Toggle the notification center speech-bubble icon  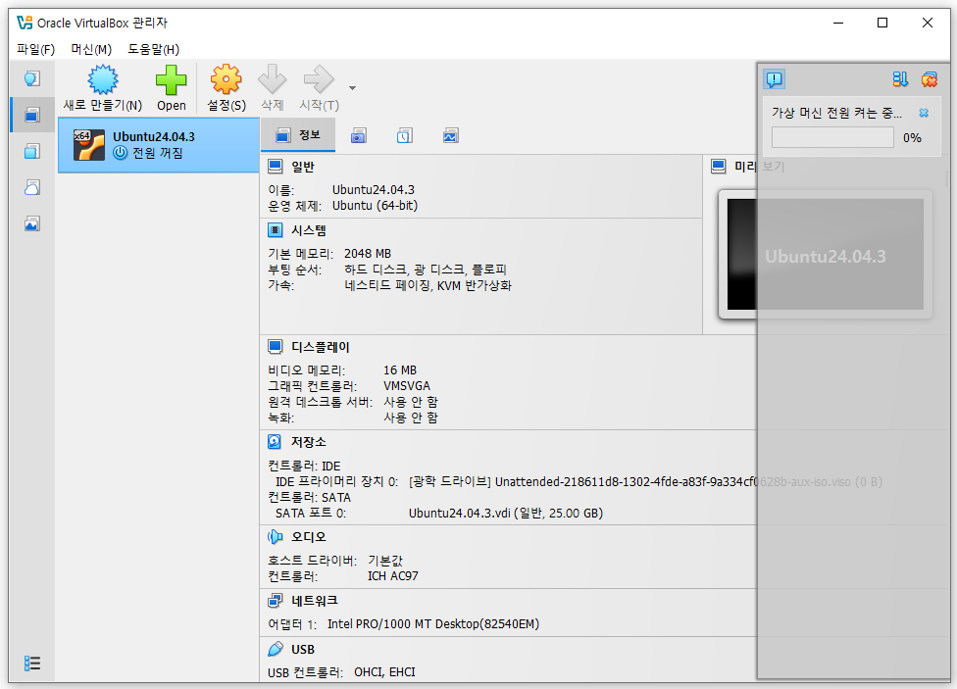[775, 79]
